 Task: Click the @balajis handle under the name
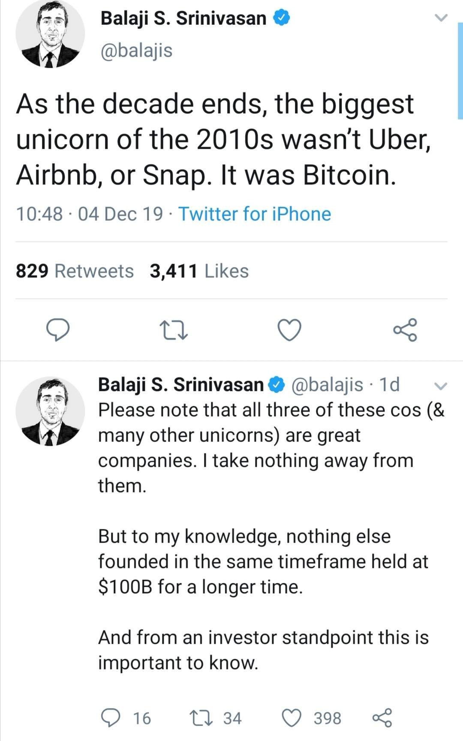(x=136, y=50)
